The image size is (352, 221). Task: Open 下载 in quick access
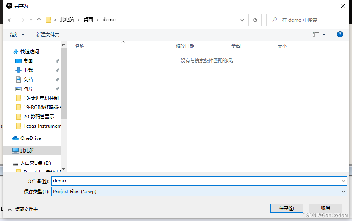(x=28, y=70)
